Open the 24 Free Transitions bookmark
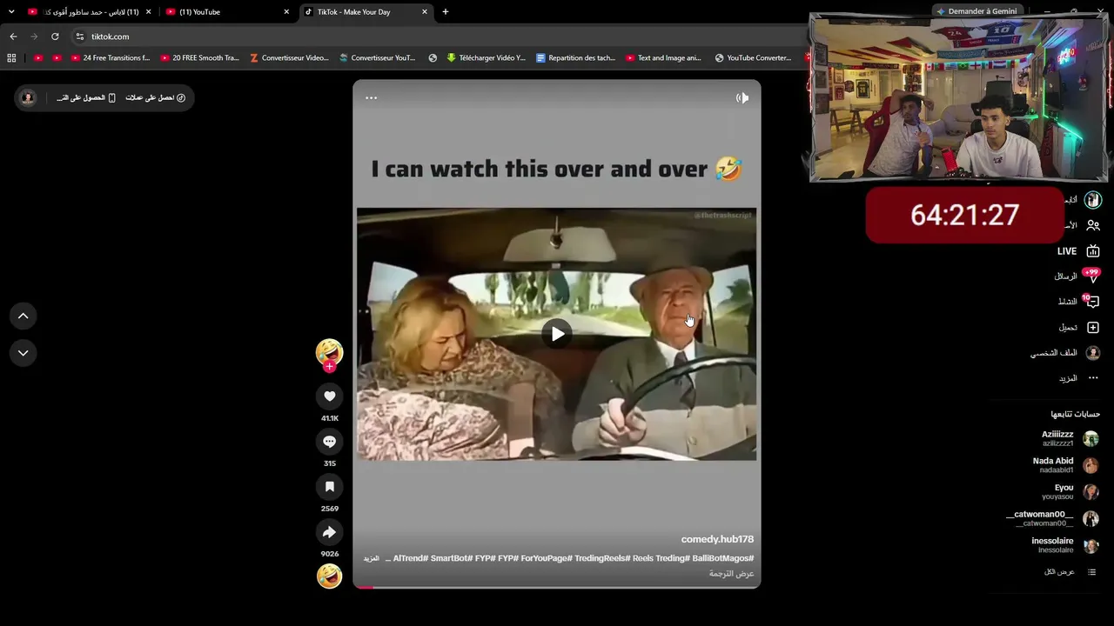Screen dimensions: 1114x626 tap(111, 58)
